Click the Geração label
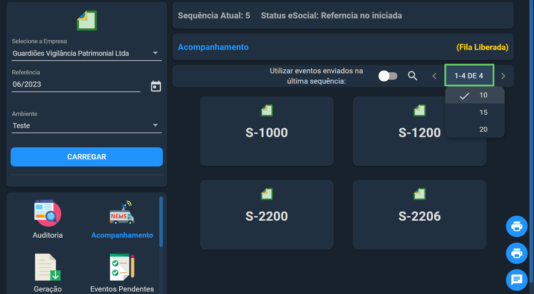Screen dimensions: 534x294 [48, 289]
